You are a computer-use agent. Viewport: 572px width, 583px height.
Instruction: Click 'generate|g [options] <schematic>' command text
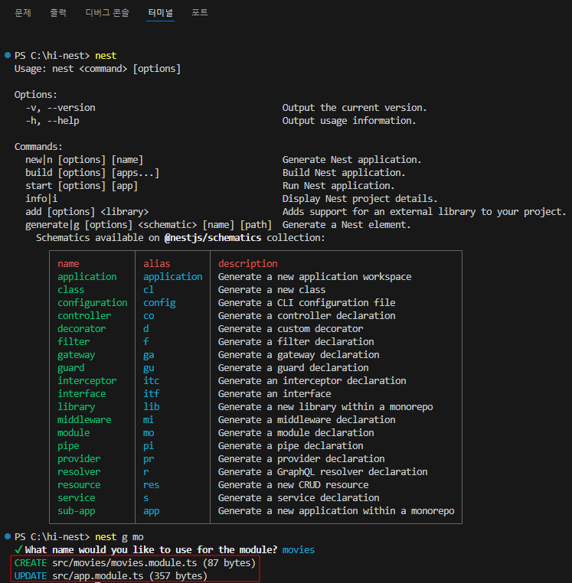111,225
